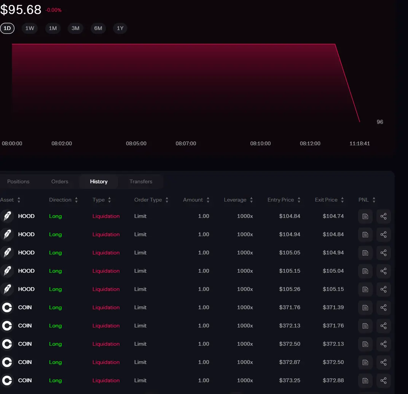Screen dimensions: 408x394
Task: Sort table by Type column
Action: pos(102,200)
